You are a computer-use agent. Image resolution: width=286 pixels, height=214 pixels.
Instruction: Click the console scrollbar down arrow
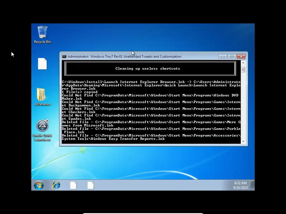tap(243, 142)
